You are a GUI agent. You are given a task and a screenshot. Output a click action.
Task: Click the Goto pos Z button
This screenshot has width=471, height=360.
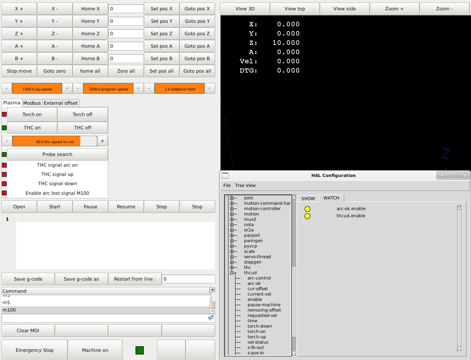197,33
